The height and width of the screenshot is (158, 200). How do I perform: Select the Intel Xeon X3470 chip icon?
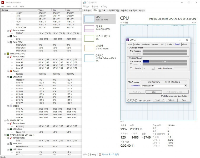[8, 54]
